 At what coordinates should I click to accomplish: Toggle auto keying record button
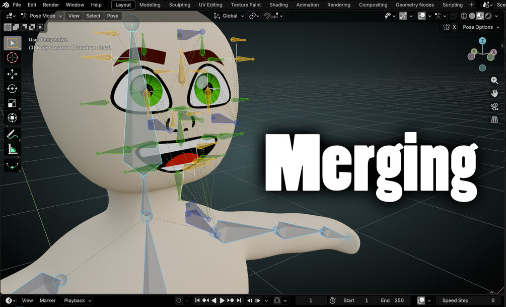(x=178, y=300)
